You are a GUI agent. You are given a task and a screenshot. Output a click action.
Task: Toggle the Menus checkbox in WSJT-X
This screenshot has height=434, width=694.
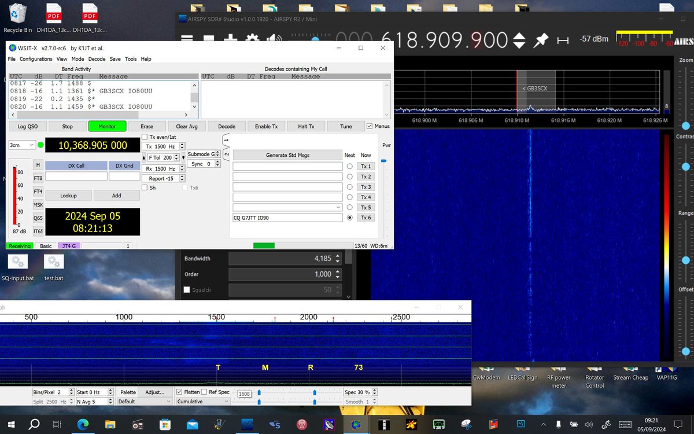tap(370, 126)
